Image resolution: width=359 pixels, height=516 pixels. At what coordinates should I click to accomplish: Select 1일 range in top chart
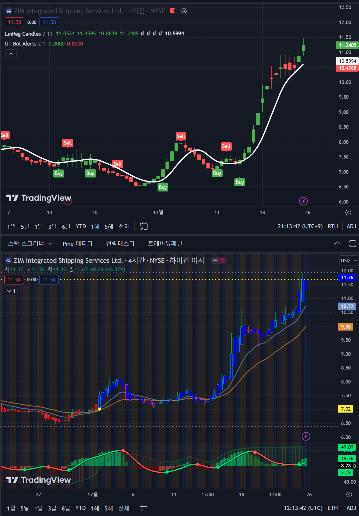coord(12,226)
